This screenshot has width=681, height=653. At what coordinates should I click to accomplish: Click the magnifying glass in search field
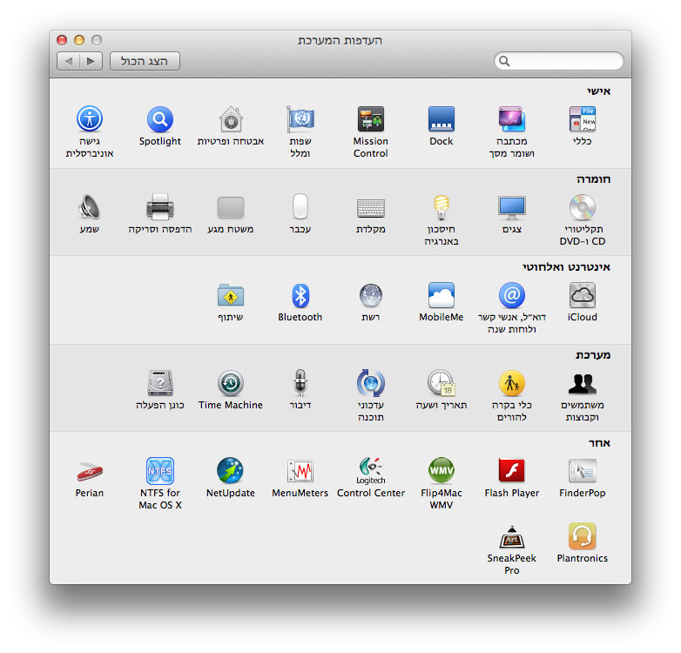coord(504,61)
